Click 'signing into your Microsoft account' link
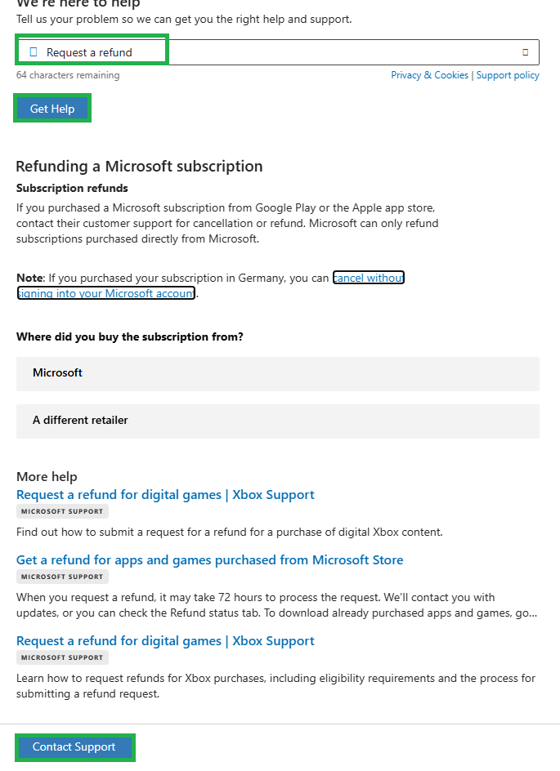This screenshot has height=771, width=560. point(106,293)
